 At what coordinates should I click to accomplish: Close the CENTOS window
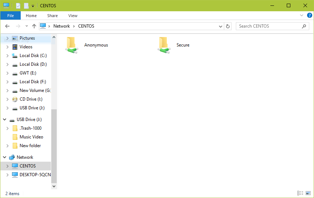coord(305,5)
